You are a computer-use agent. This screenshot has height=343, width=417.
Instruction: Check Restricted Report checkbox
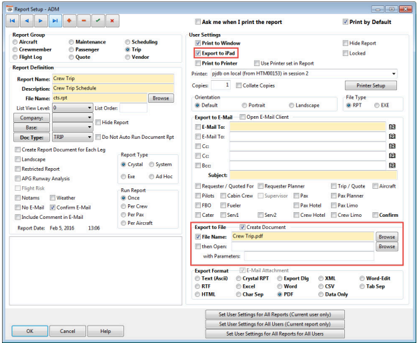(17, 169)
